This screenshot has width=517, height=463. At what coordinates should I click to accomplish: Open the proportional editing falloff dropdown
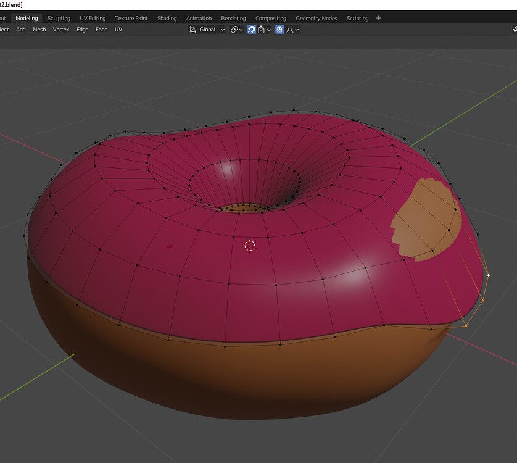296,29
